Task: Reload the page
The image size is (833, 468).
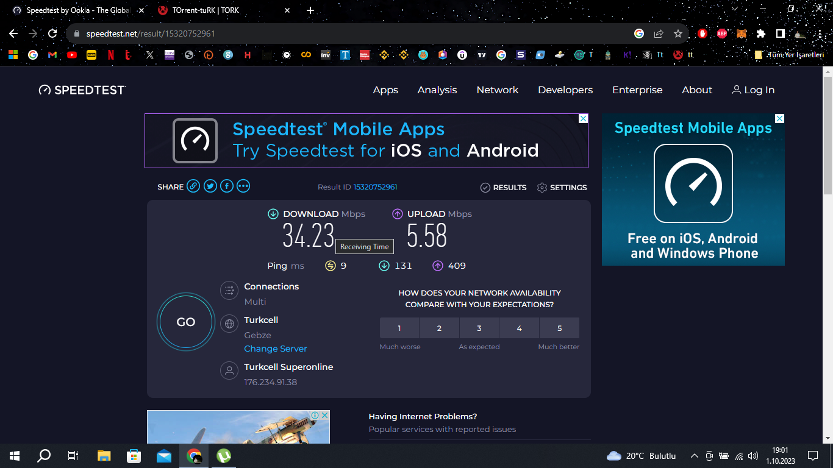Action: (52, 34)
